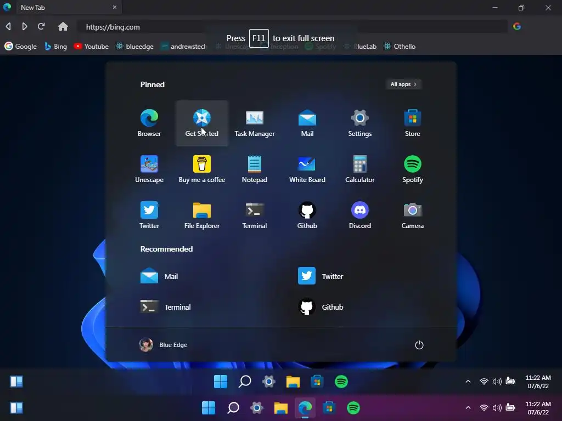Open Task Manager in the Start menu

click(x=255, y=123)
